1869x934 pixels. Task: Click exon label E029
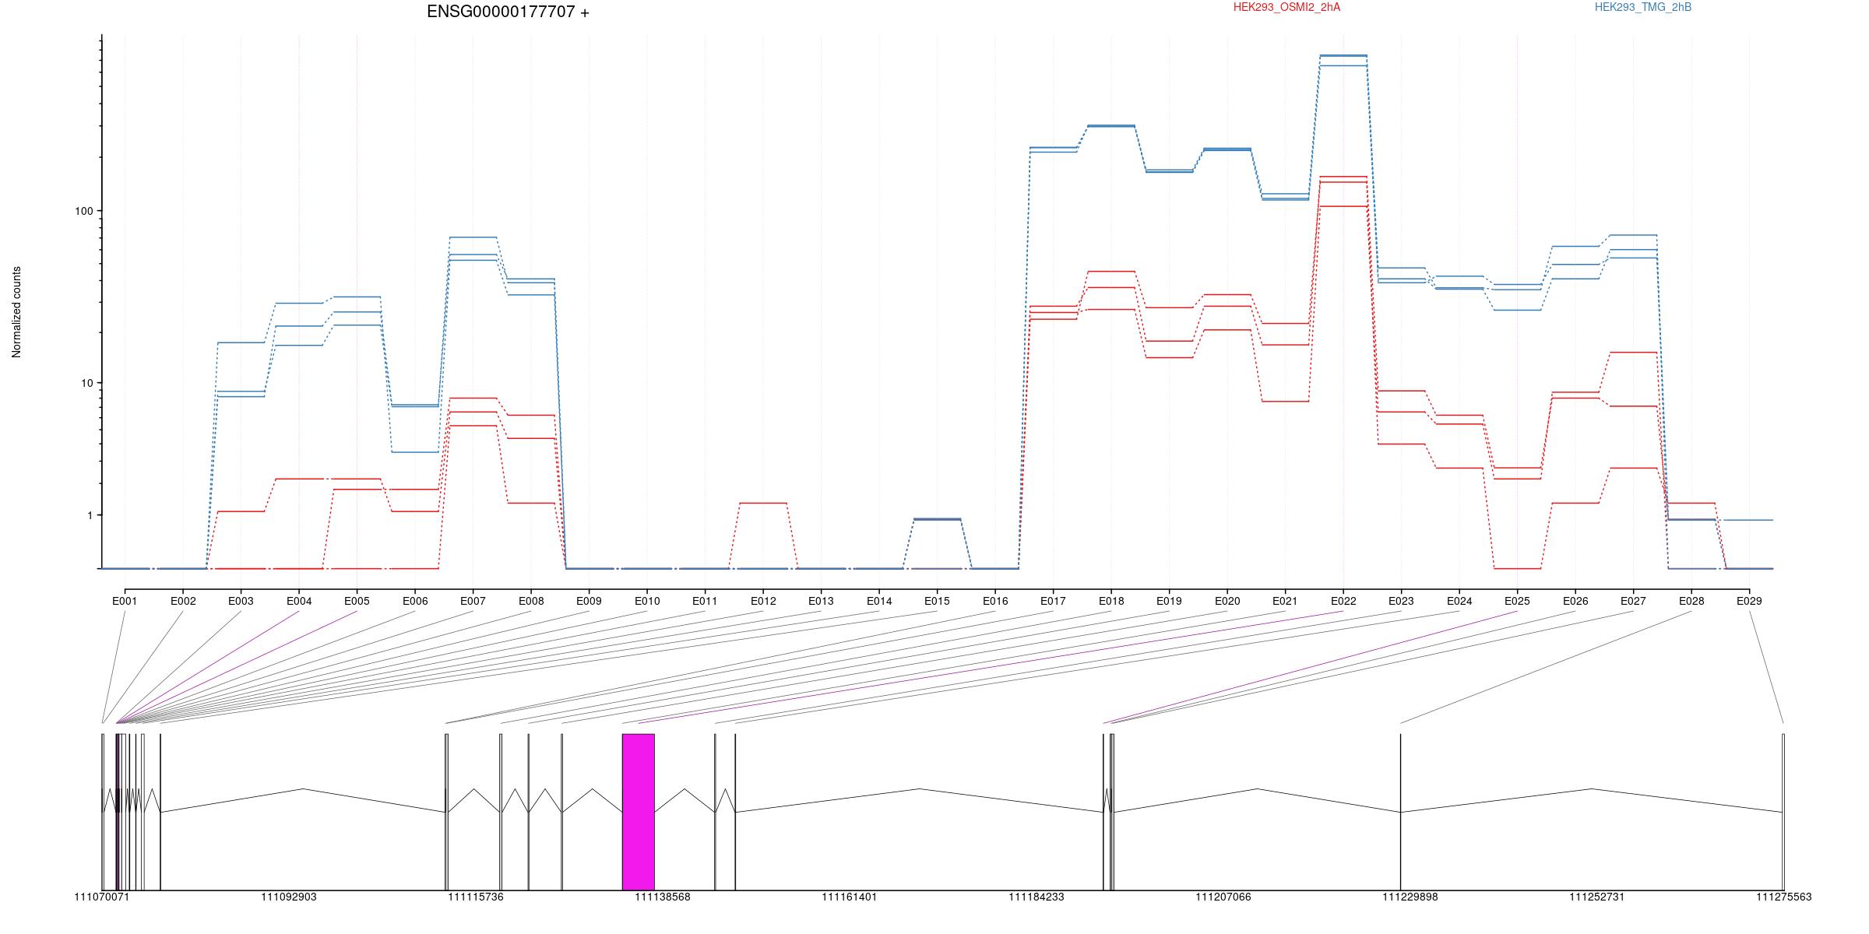click(1749, 601)
